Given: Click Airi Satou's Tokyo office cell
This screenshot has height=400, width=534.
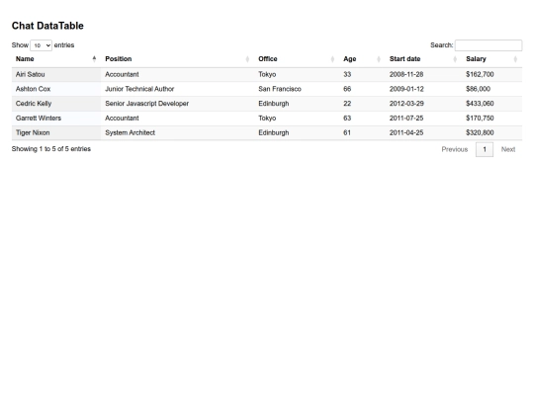Looking at the screenshot, I should click(297, 74).
